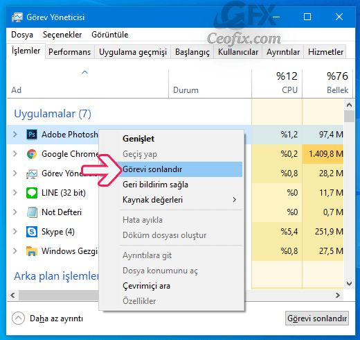Click the bottom Görevi sonlandır button
360x340 pixels.
pyautogui.click(x=317, y=318)
